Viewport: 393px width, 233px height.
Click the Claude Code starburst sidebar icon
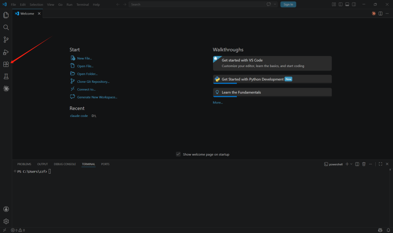pos(6,89)
